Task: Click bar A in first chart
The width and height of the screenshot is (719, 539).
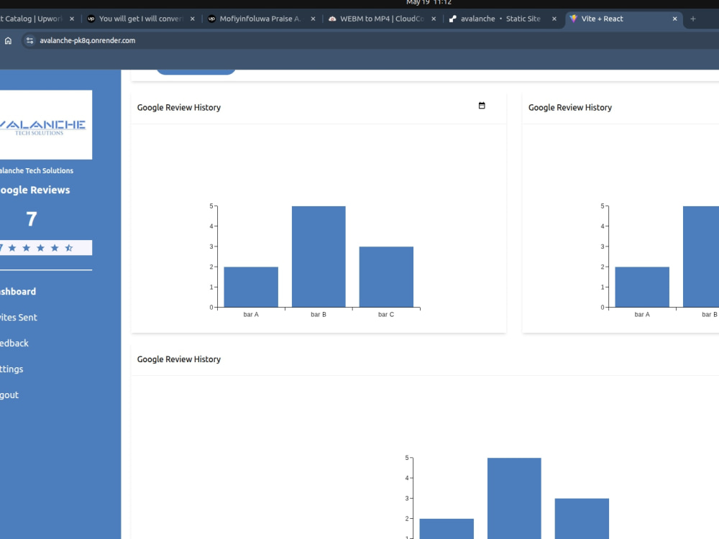Action: pyautogui.click(x=251, y=287)
